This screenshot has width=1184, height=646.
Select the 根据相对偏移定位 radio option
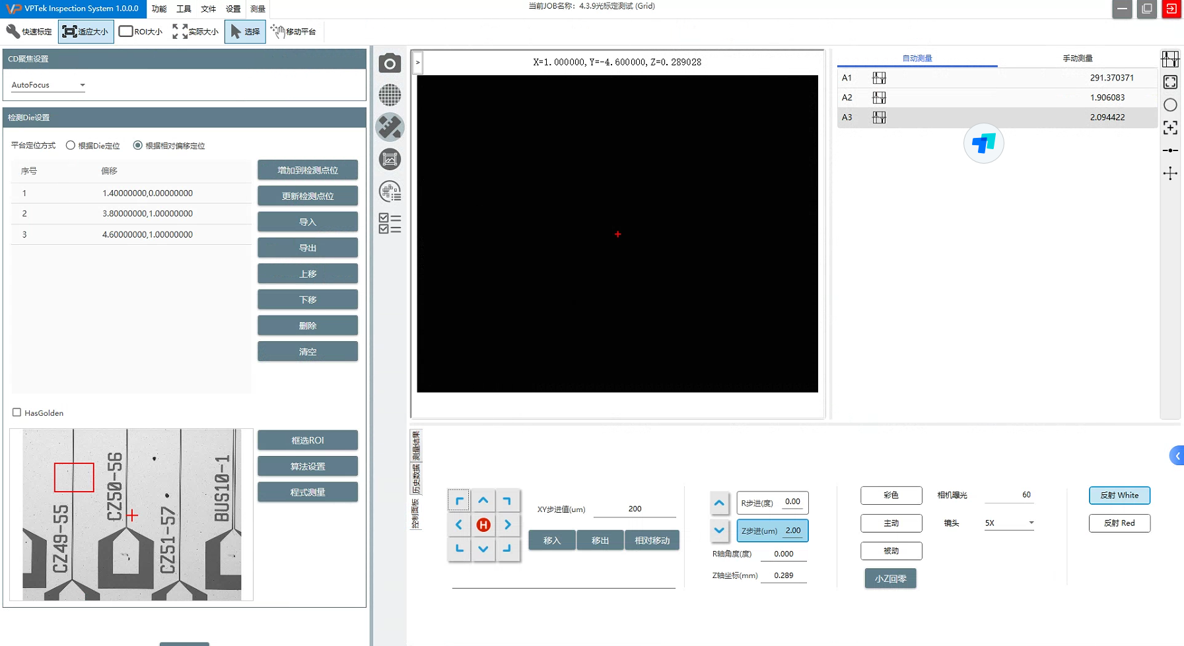click(x=138, y=145)
